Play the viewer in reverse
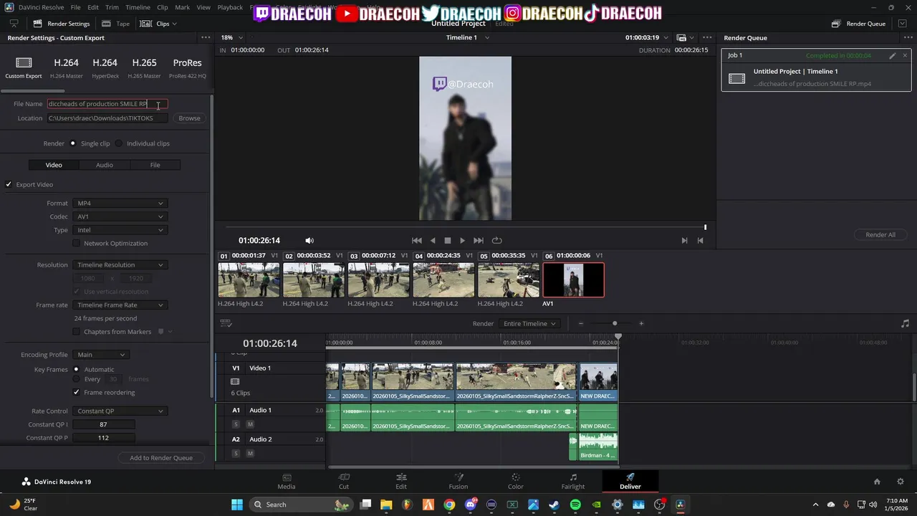This screenshot has height=516, width=917. (433, 241)
